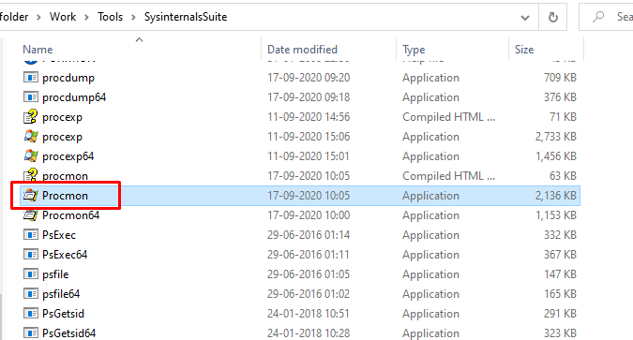Navigate to the Tools breadcrumb folder
The width and height of the screenshot is (633, 340).
coord(110,17)
